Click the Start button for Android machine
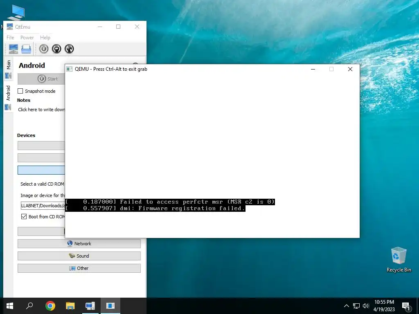Screen dimensions: 419x314 click(x=41, y=79)
